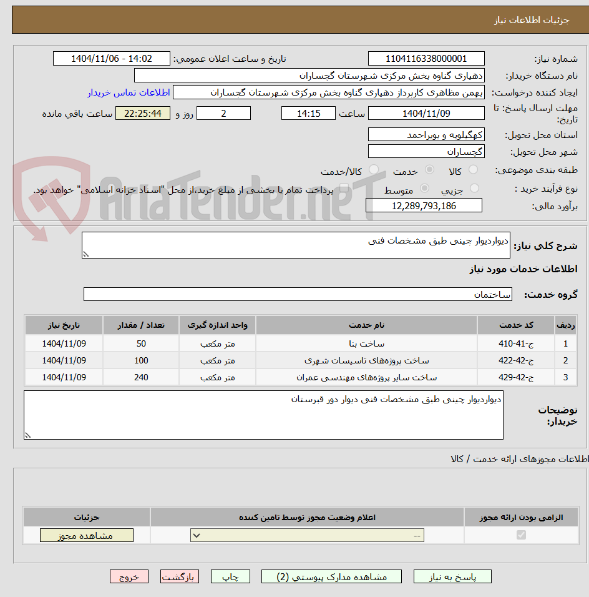Viewport: 589px width, 597px height.
Task: Click the خروج exit button
Action: pyautogui.click(x=129, y=576)
